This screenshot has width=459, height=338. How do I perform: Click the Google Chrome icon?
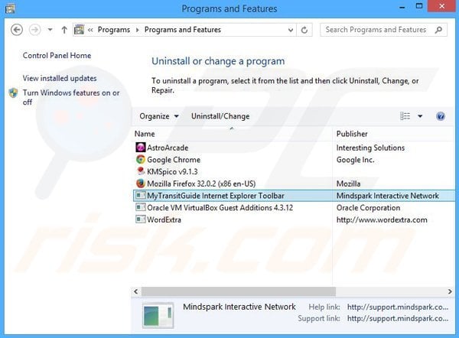coord(141,160)
